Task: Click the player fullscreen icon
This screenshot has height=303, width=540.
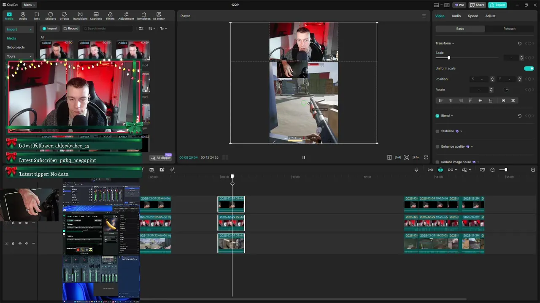Action: point(426,157)
